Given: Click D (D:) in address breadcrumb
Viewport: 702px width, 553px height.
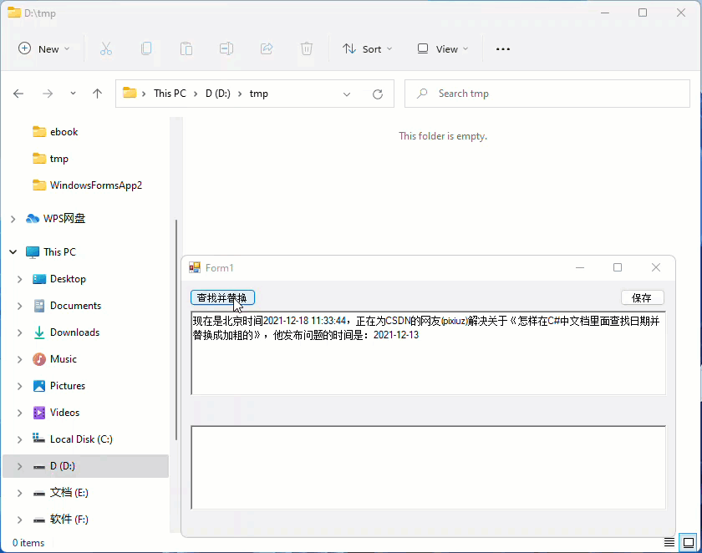Looking at the screenshot, I should coord(218,94).
